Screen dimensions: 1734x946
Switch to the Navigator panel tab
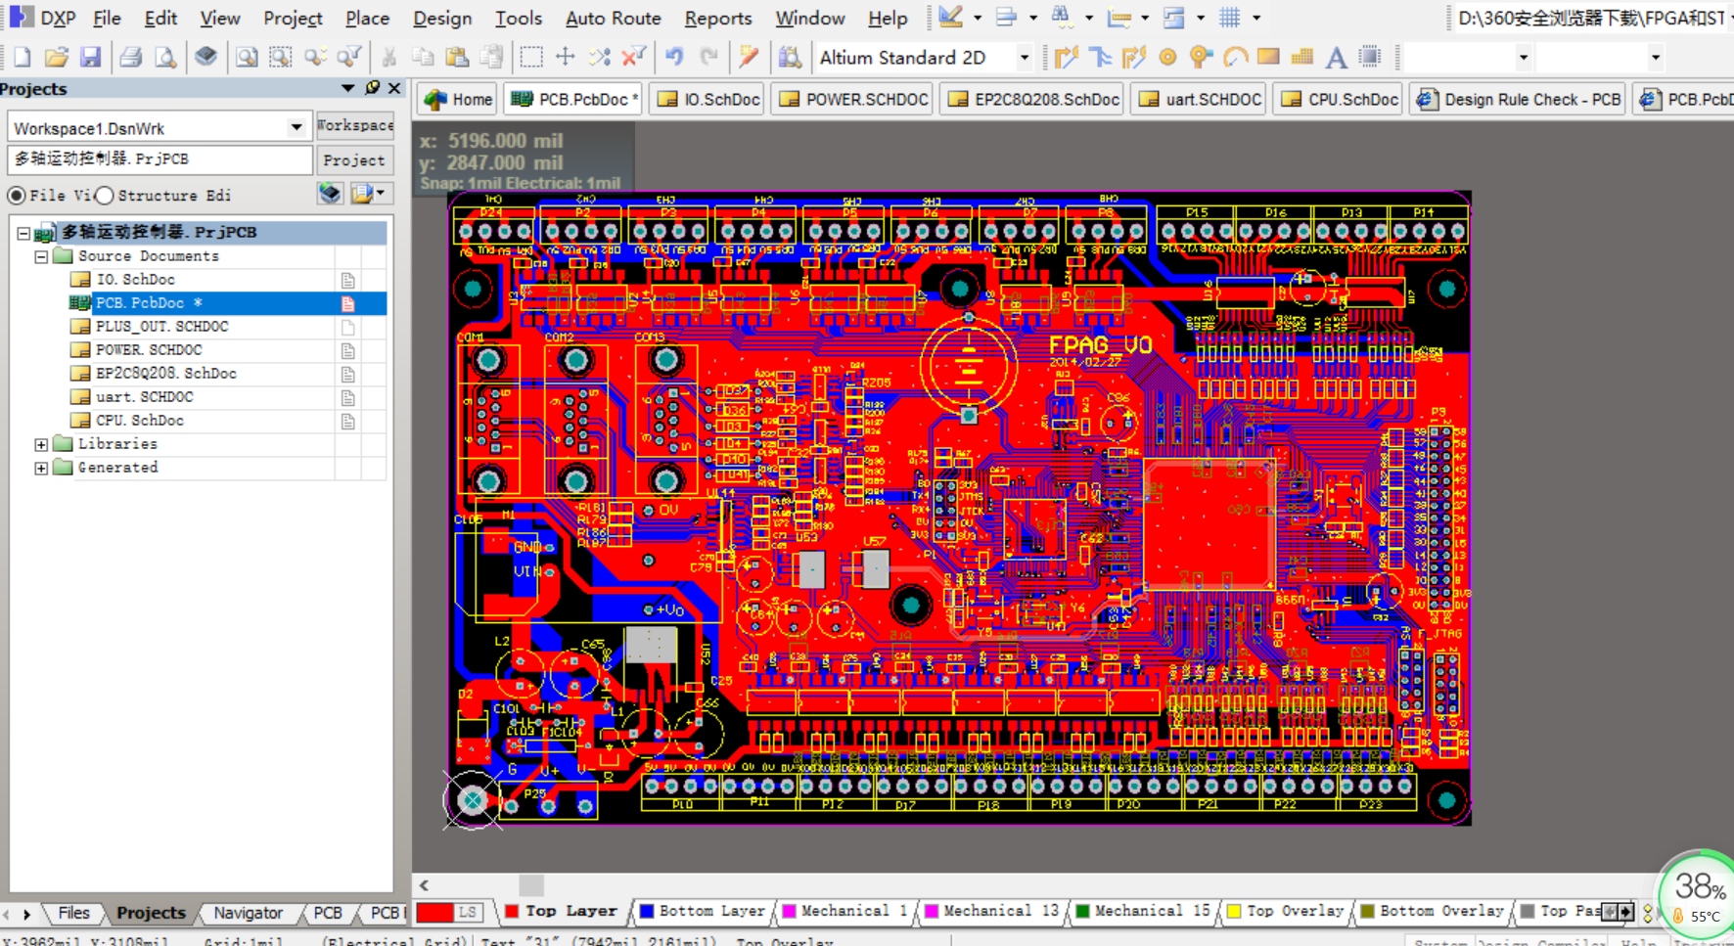coord(249,913)
